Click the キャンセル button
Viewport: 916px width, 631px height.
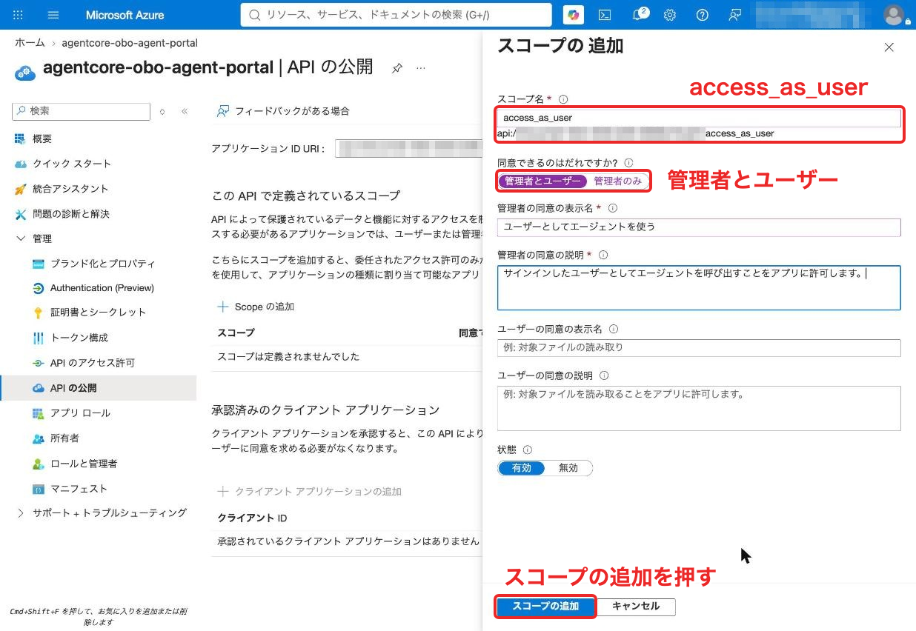click(x=636, y=606)
